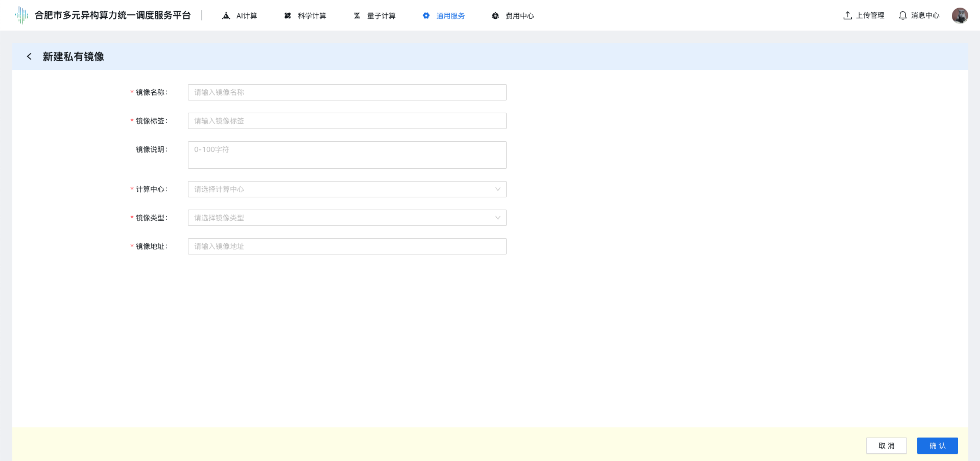Click the upload arrow icon

tap(848, 15)
